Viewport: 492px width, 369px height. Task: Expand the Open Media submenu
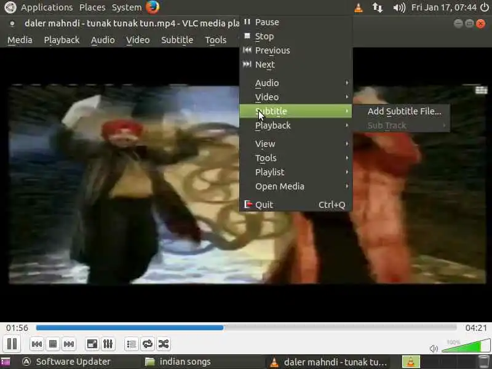[x=296, y=186]
